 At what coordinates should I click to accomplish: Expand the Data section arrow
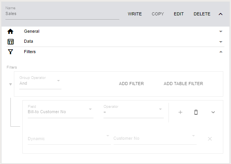click(x=221, y=42)
